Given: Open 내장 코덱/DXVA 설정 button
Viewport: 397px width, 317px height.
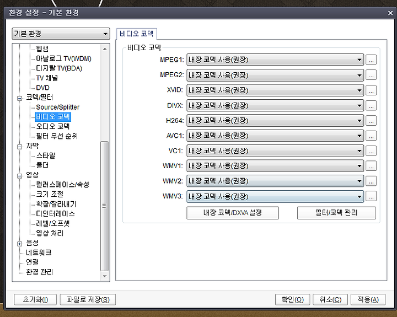Looking at the screenshot, I should click(x=233, y=213).
